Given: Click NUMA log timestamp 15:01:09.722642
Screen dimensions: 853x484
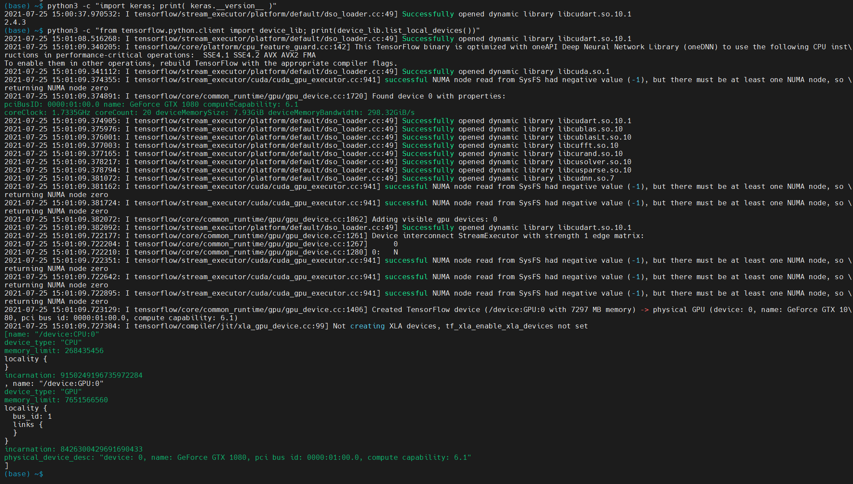Looking at the screenshot, I should tap(84, 277).
